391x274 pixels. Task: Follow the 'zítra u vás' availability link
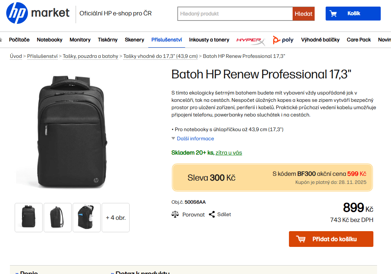[x=229, y=152]
